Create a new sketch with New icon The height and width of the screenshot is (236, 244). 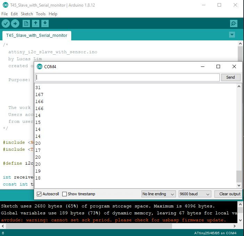click(26, 24)
